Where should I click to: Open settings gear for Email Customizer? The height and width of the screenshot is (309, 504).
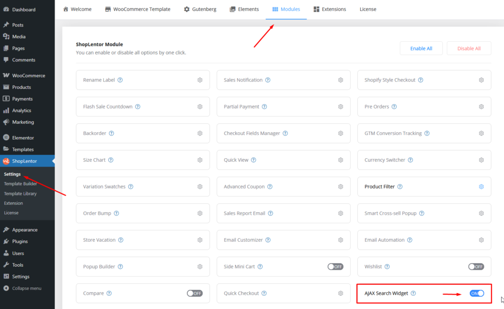(341, 240)
